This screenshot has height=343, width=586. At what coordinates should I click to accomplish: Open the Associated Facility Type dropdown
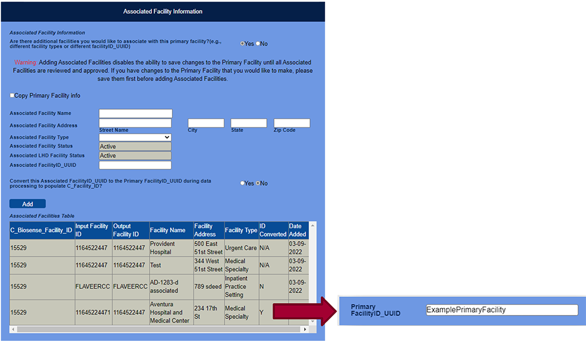click(134, 137)
